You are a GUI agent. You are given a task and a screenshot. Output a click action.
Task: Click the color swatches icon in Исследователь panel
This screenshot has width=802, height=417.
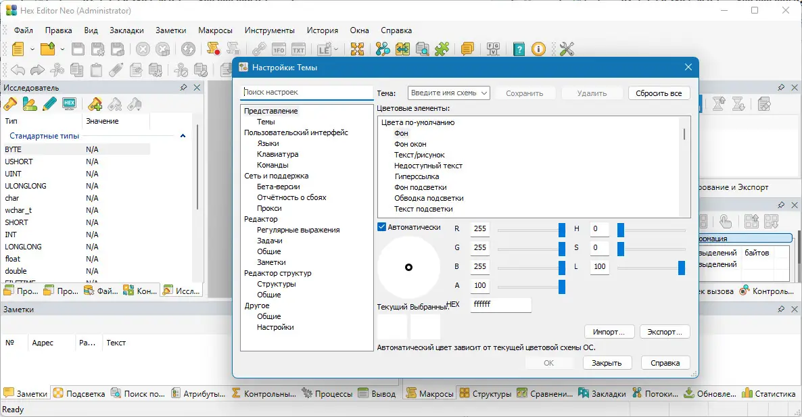30,104
